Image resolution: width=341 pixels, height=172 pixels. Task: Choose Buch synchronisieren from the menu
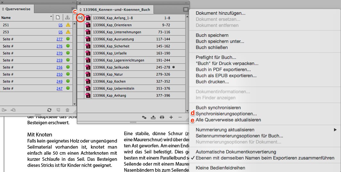tap(218, 108)
